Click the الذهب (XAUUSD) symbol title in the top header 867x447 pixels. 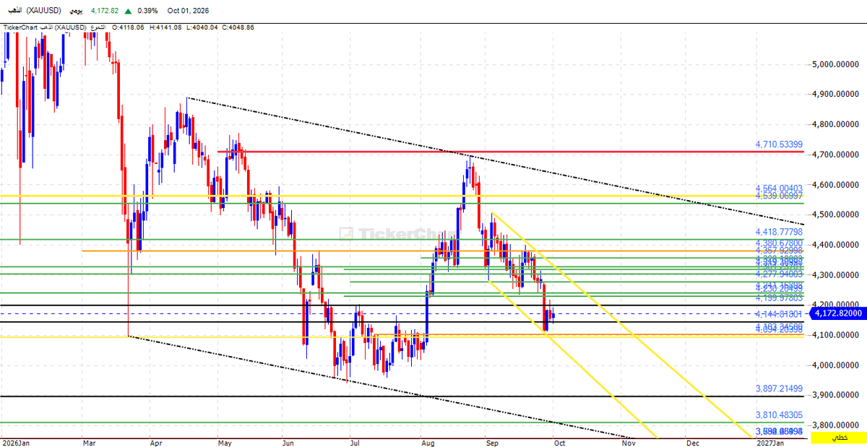(x=34, y=12)
